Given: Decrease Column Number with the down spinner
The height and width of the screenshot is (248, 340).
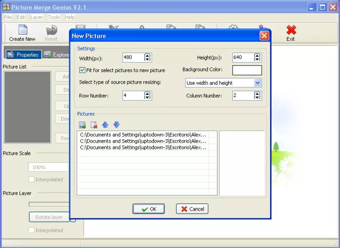Looking at the screenshot, I should coord(257,97).
